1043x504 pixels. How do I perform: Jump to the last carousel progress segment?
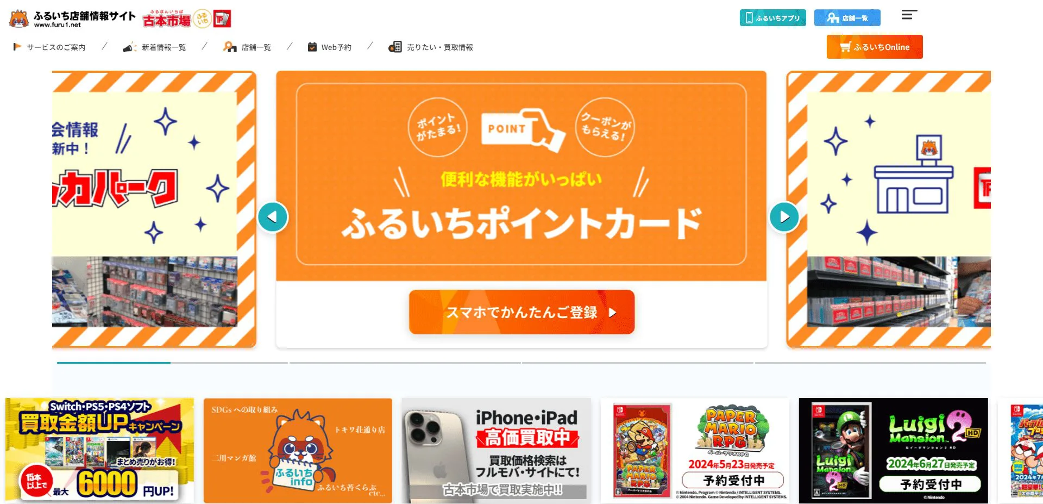point(870,363)
